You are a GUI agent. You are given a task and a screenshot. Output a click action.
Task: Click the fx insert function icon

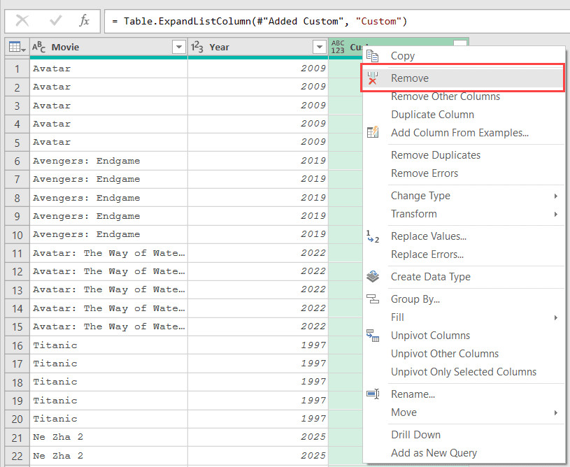84,21
